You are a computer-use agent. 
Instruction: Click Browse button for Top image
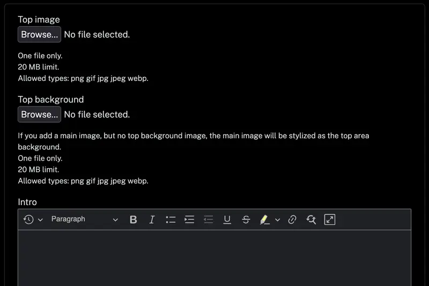click(39, 34)
